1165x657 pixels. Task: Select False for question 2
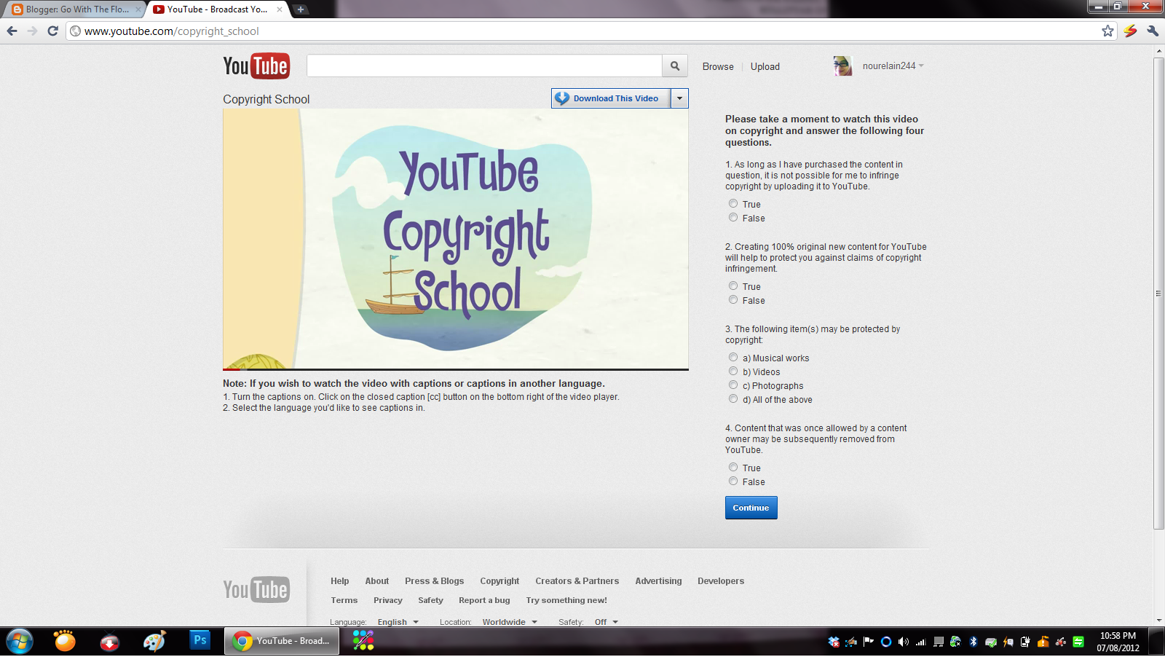pos(733,300)
